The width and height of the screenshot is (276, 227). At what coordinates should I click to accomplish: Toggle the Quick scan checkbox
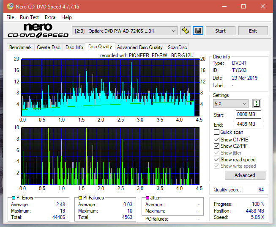coord(216,132)
